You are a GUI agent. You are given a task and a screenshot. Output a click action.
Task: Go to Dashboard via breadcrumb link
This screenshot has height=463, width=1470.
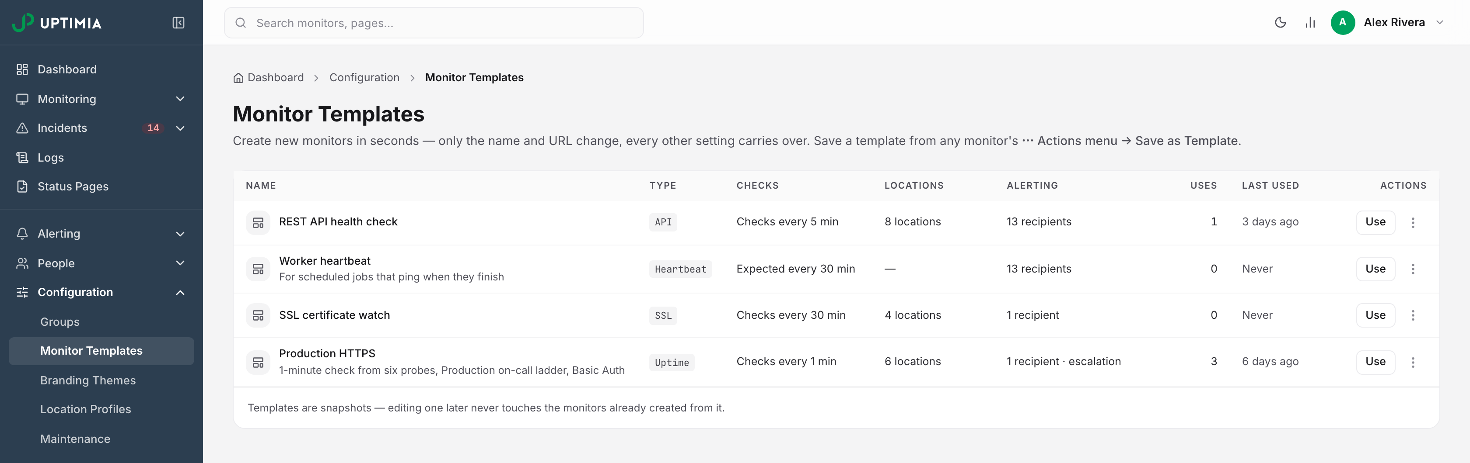coord(276,77)
